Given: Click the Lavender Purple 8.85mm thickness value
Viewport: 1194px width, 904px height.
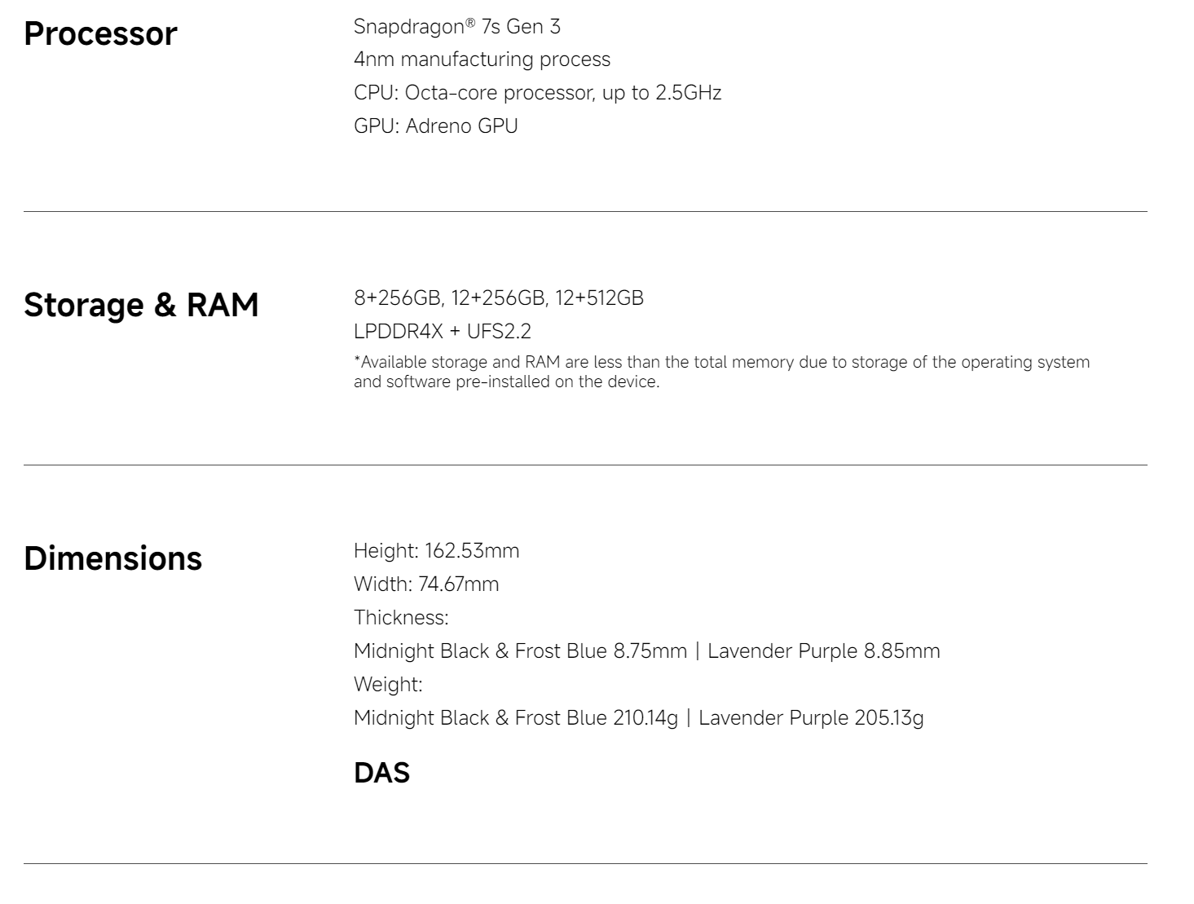Looking at the screenshot, I should (x=823, y=651).
